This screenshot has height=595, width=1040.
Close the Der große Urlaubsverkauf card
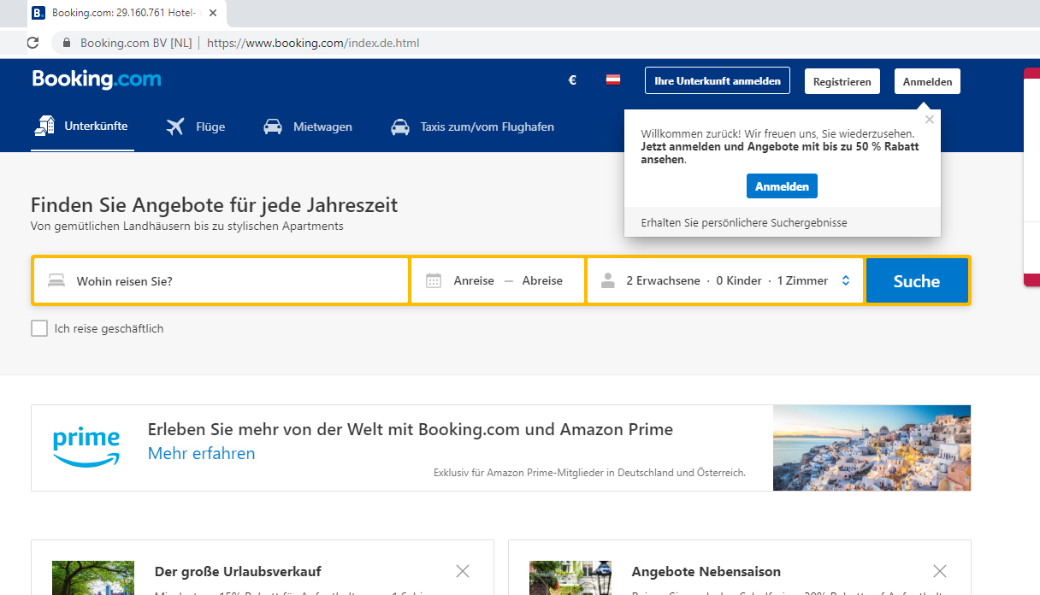(x=463, y=571)
